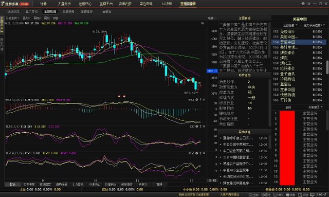
Task: Open the 分时走势 period dropdown
Action: coord(12,19)
